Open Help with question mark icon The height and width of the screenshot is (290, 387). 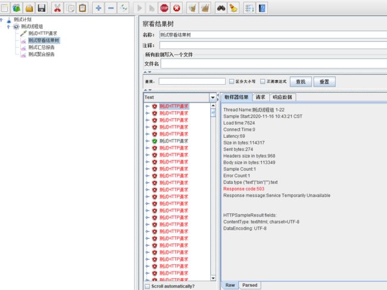[x=262, y=8]
